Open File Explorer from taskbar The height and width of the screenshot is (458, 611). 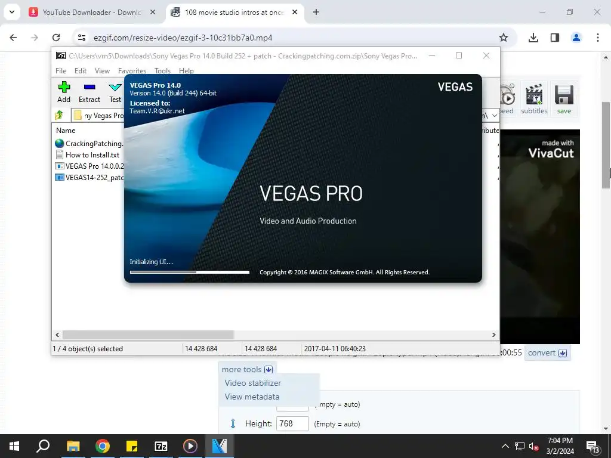point(73,446)
